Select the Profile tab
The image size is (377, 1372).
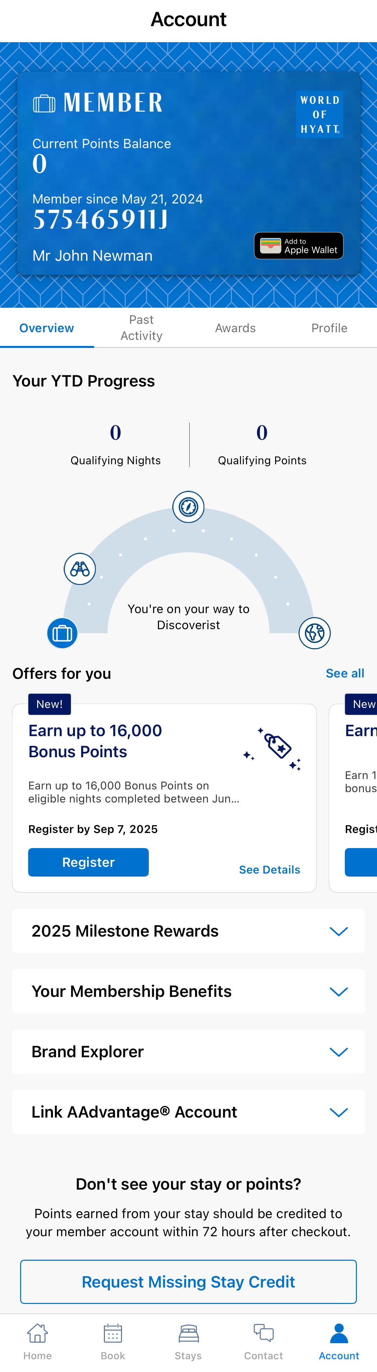point(329,327)
